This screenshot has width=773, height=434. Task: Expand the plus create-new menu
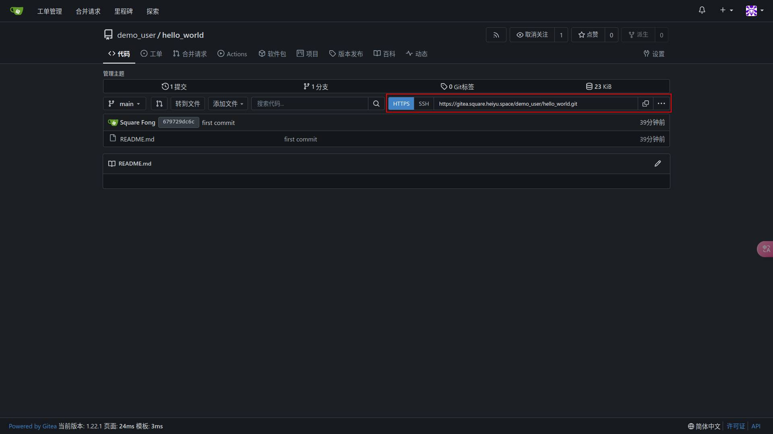tap(726, 10)
